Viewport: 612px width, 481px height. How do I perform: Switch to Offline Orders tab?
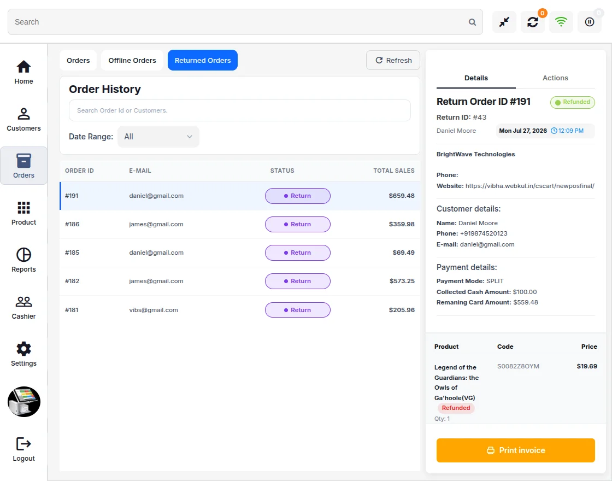(132, 60)
